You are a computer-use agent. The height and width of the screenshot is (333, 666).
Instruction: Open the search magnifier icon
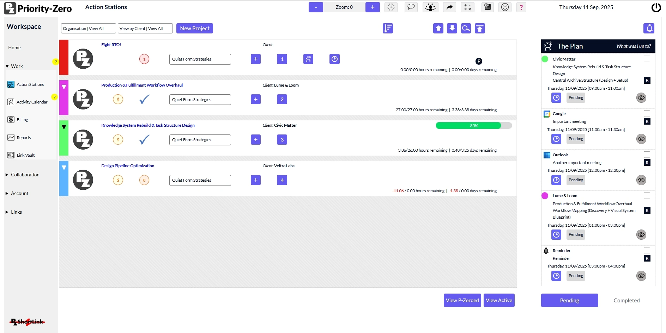(466, 28)
